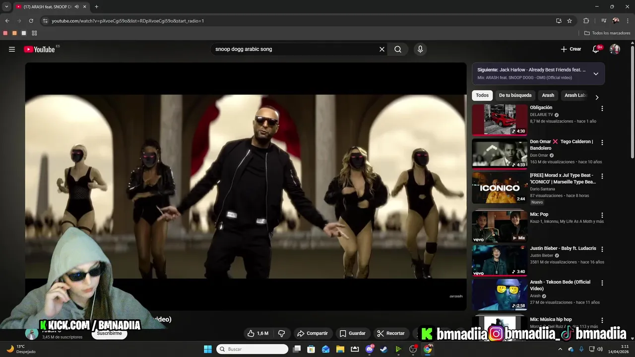Open the Don Omar Bandolero thumbnail
This screenshot has height=357, width=635.
(x=500, y=153)
